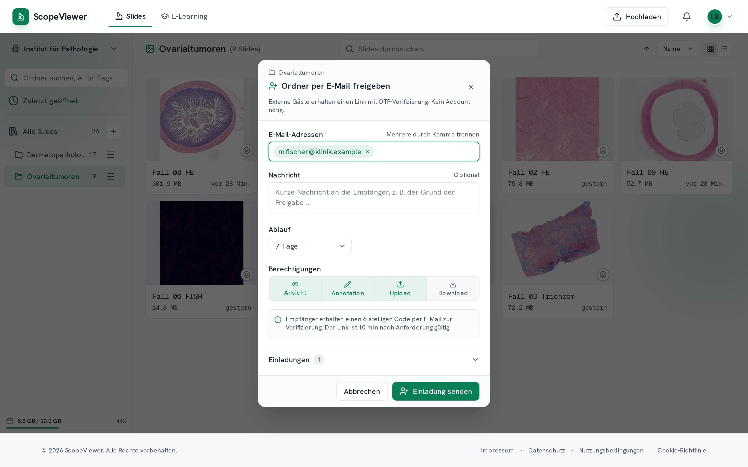
Task: Switch to grid view
Action: [x=711, y=49]
